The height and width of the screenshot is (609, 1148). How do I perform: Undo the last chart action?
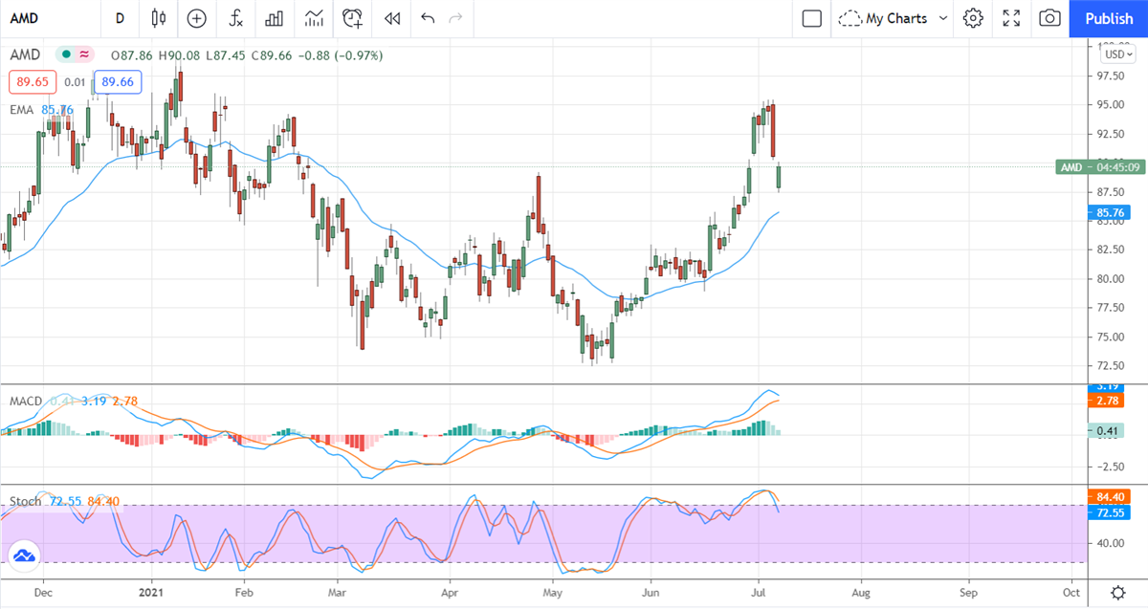(x=428, y=18)
